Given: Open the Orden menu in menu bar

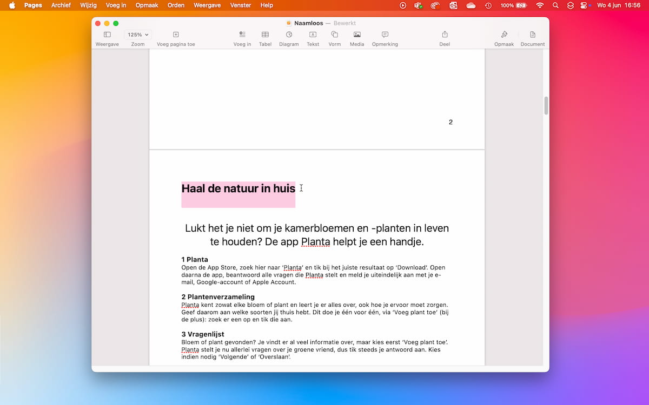Looking at the screenshot, I should [176, 5].
